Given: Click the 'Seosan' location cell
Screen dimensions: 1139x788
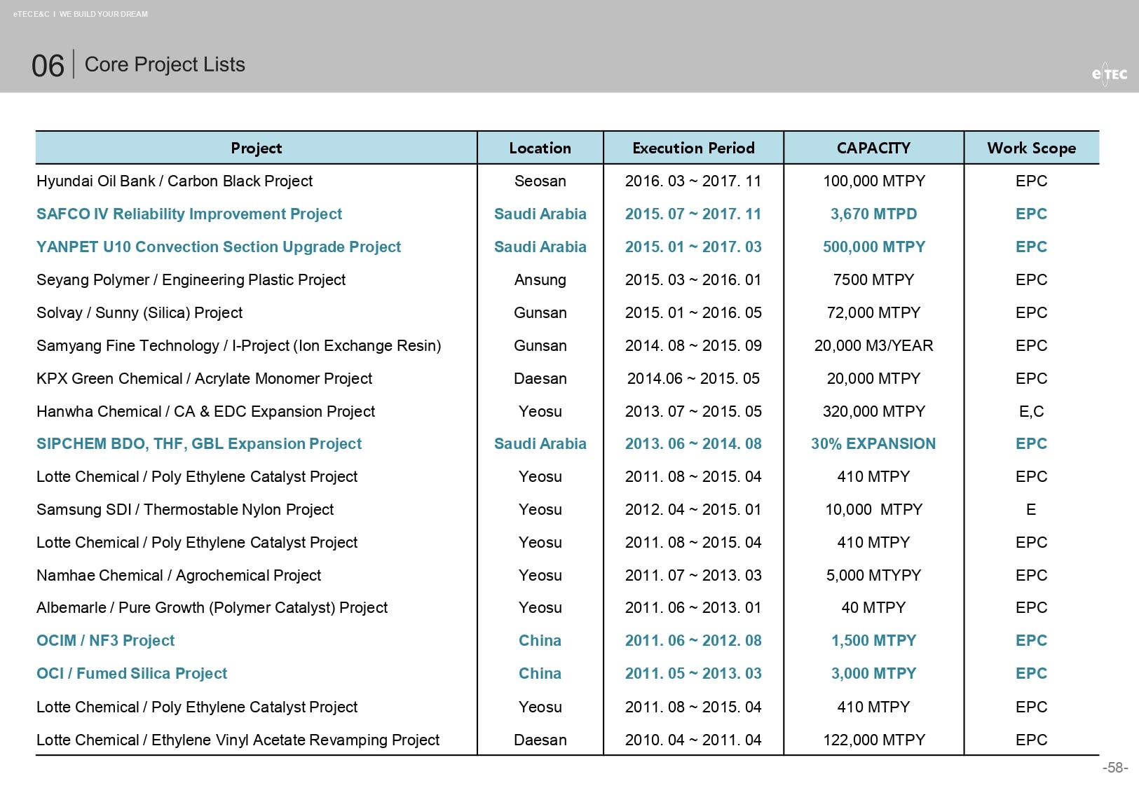Looking at the screenshot, I should tap(540, 181).
